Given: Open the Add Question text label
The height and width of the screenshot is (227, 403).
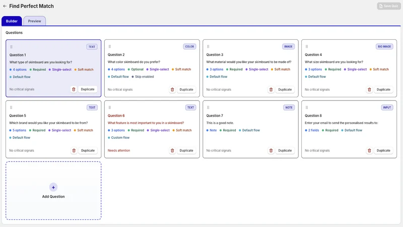Looking at the screenshot, I should 53,197.
